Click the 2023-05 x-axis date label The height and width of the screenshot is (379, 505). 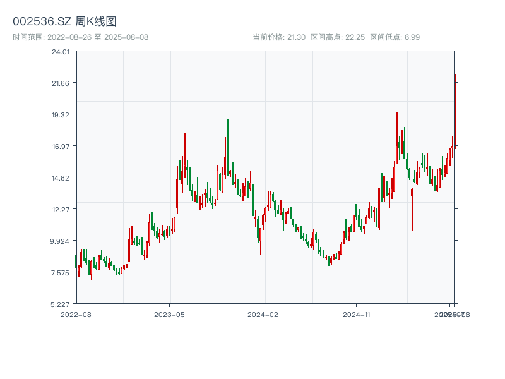point(169,314)
